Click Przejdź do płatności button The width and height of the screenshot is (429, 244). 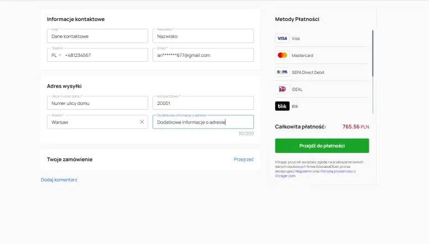pos(322,146)
